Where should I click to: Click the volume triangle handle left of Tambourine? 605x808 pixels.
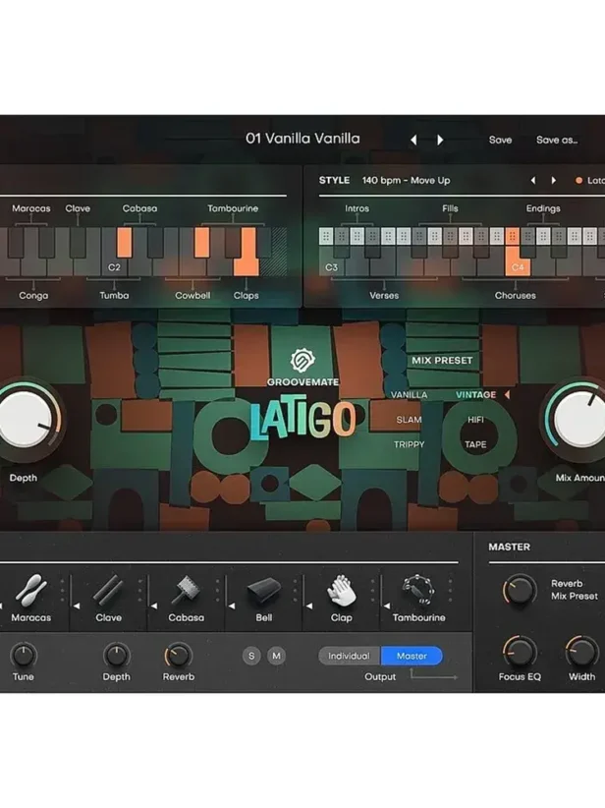pos(387,606)
